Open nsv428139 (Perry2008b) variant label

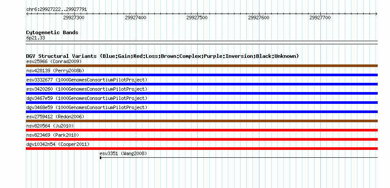(55, 71)
